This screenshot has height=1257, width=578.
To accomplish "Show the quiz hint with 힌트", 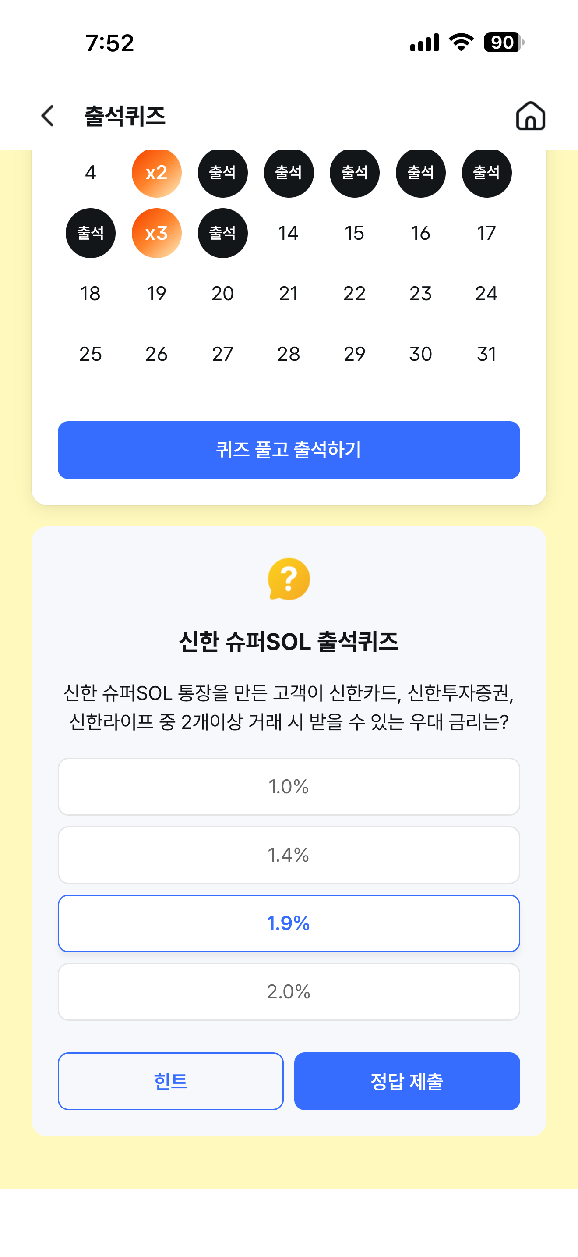I will point(171,1081).
